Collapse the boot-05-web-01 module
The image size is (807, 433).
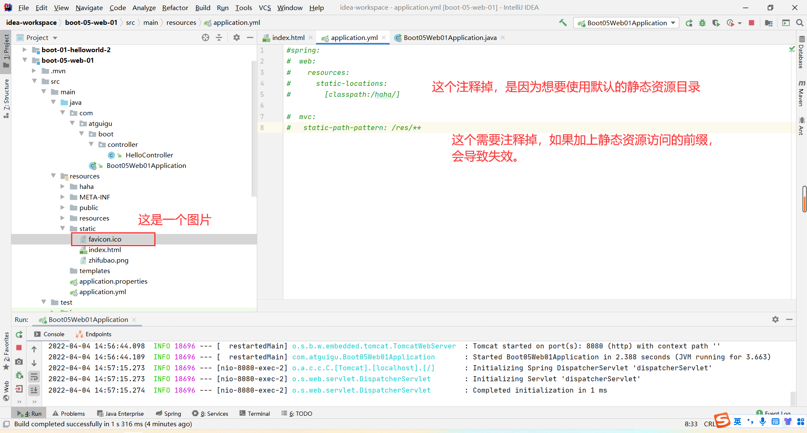[24, 60]
